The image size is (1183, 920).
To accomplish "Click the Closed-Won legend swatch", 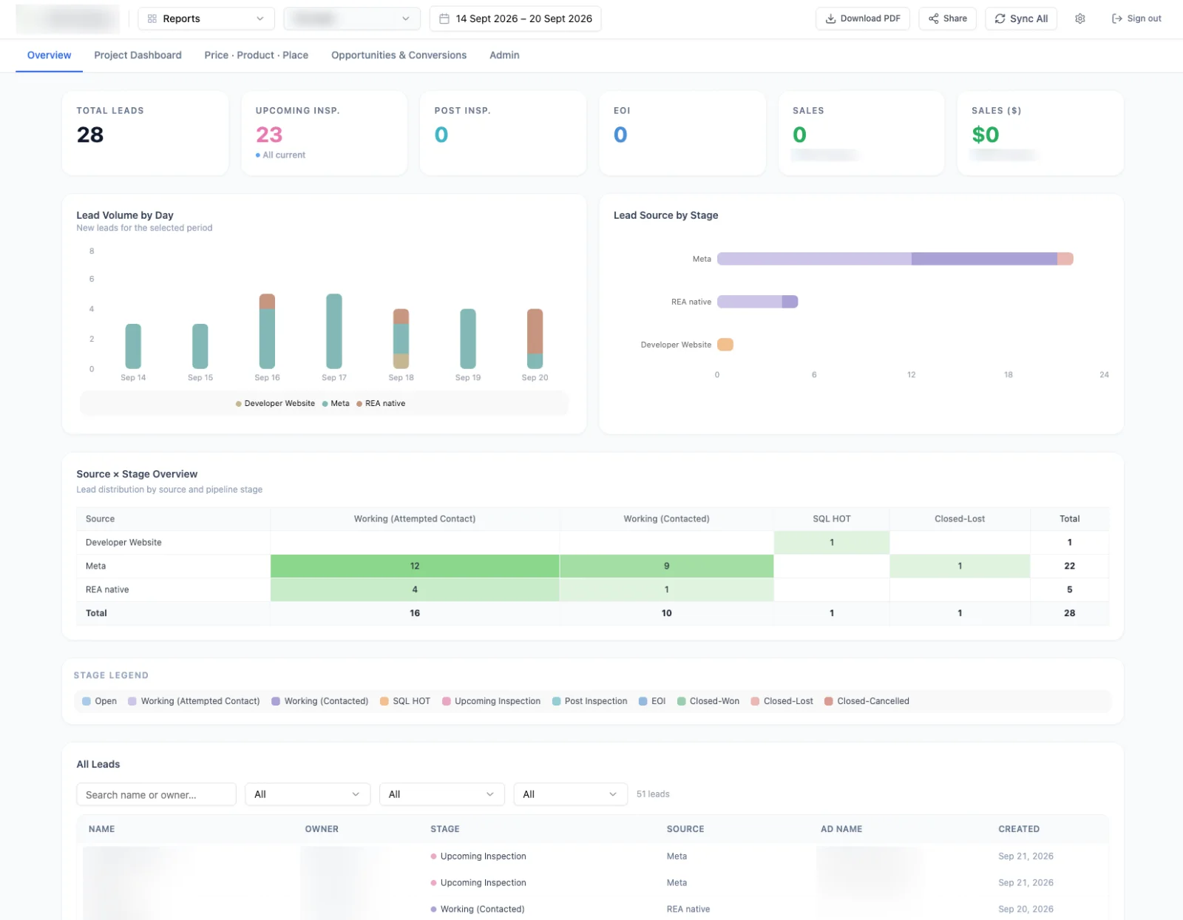I will point(682,701).
